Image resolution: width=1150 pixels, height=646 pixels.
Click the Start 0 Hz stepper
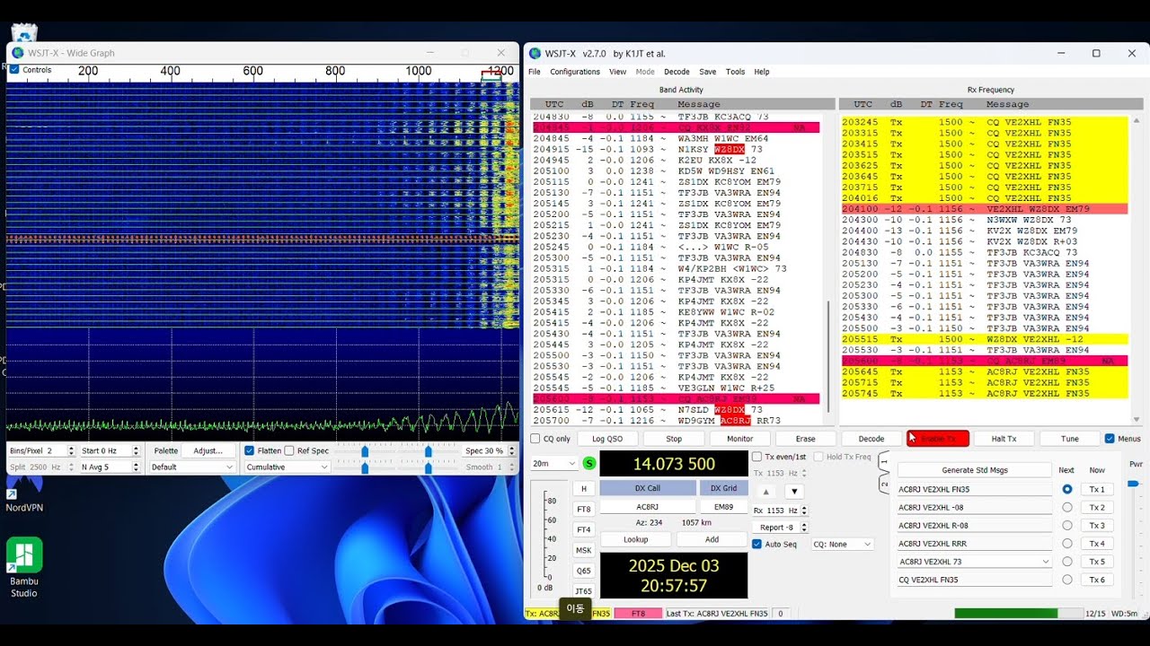(137, 450)
